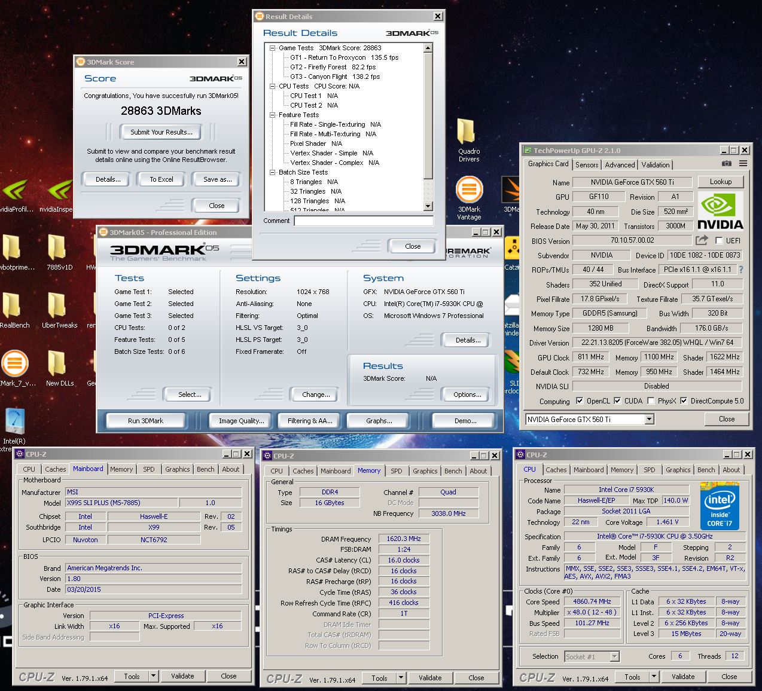Click Result Details scrollbar up arrow

pyautogui.click(x=428, y=48)
